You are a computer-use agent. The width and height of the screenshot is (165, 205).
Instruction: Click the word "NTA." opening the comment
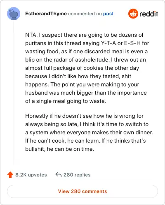31,35
